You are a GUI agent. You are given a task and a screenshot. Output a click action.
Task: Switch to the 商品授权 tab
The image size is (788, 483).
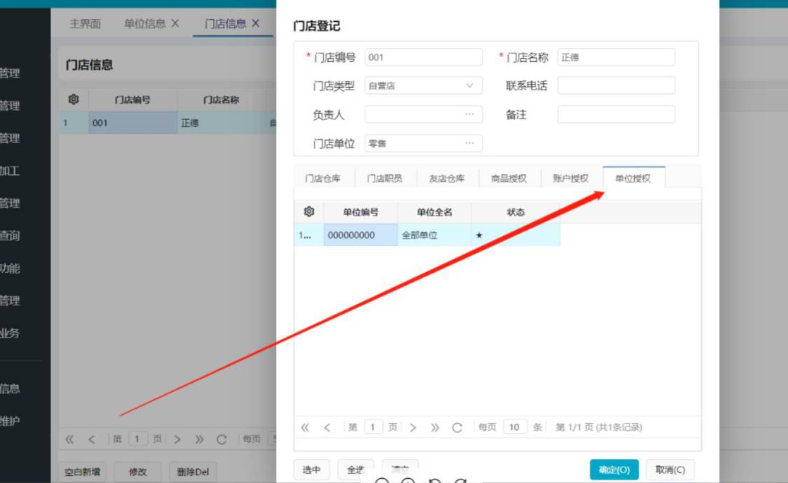click(x=509, y=178)
